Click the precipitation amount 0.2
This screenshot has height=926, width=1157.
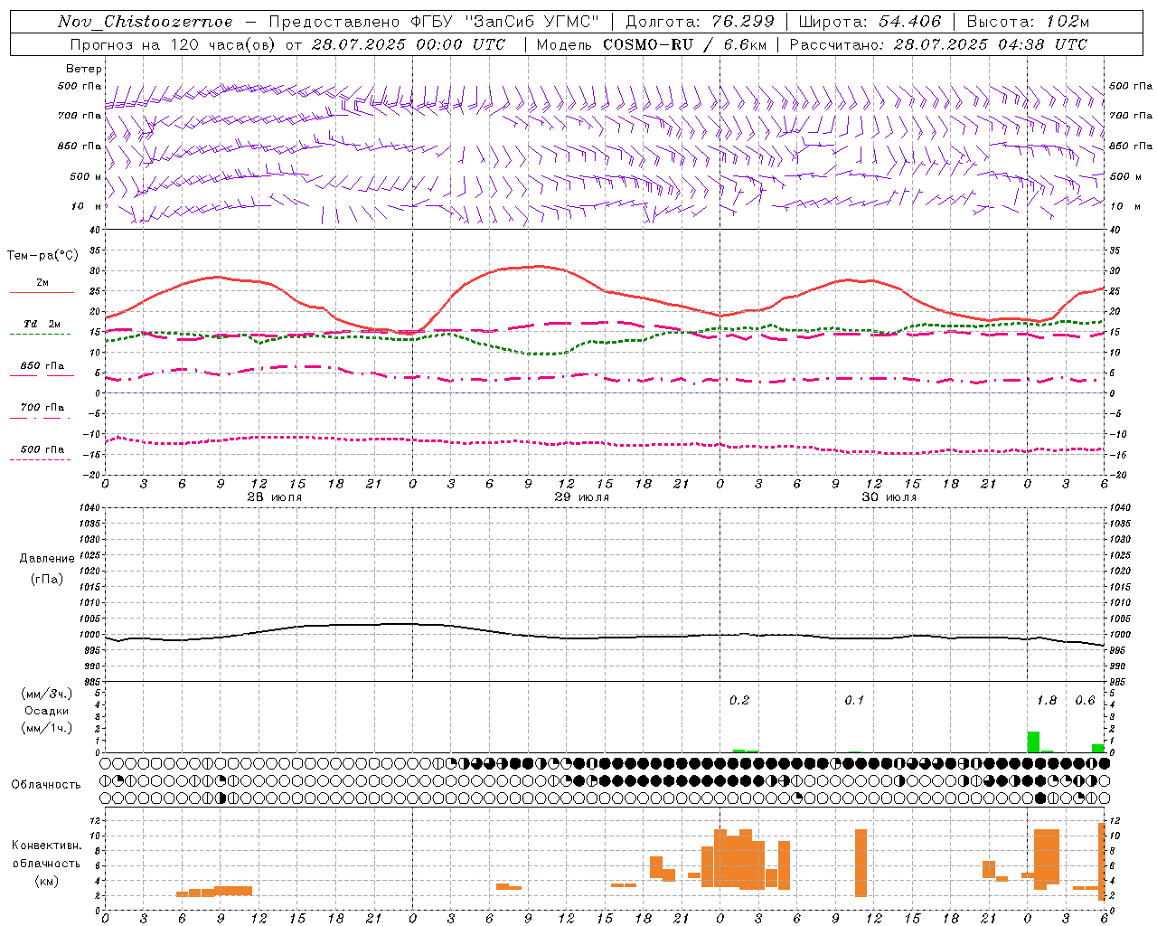739,700
